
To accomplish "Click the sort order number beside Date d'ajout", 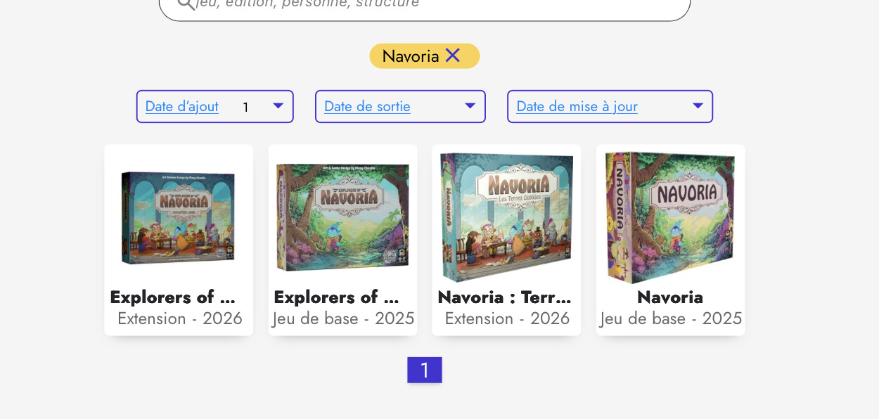I will pyautogui.click(x=245, y=108).
